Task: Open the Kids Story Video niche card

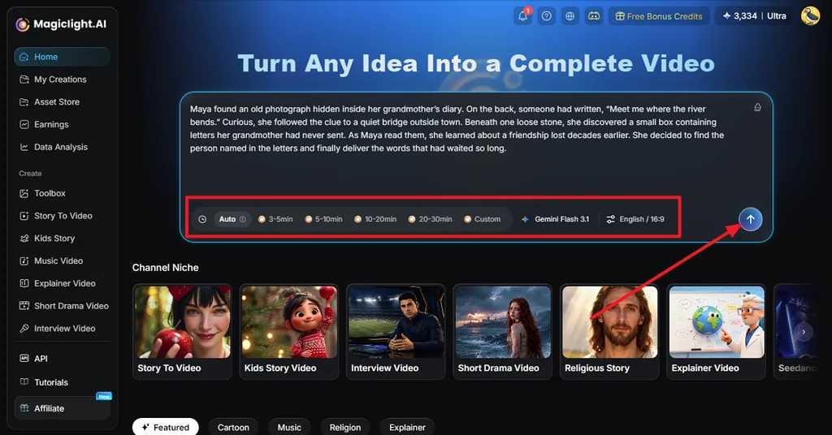Action: (x=289, y=332)
